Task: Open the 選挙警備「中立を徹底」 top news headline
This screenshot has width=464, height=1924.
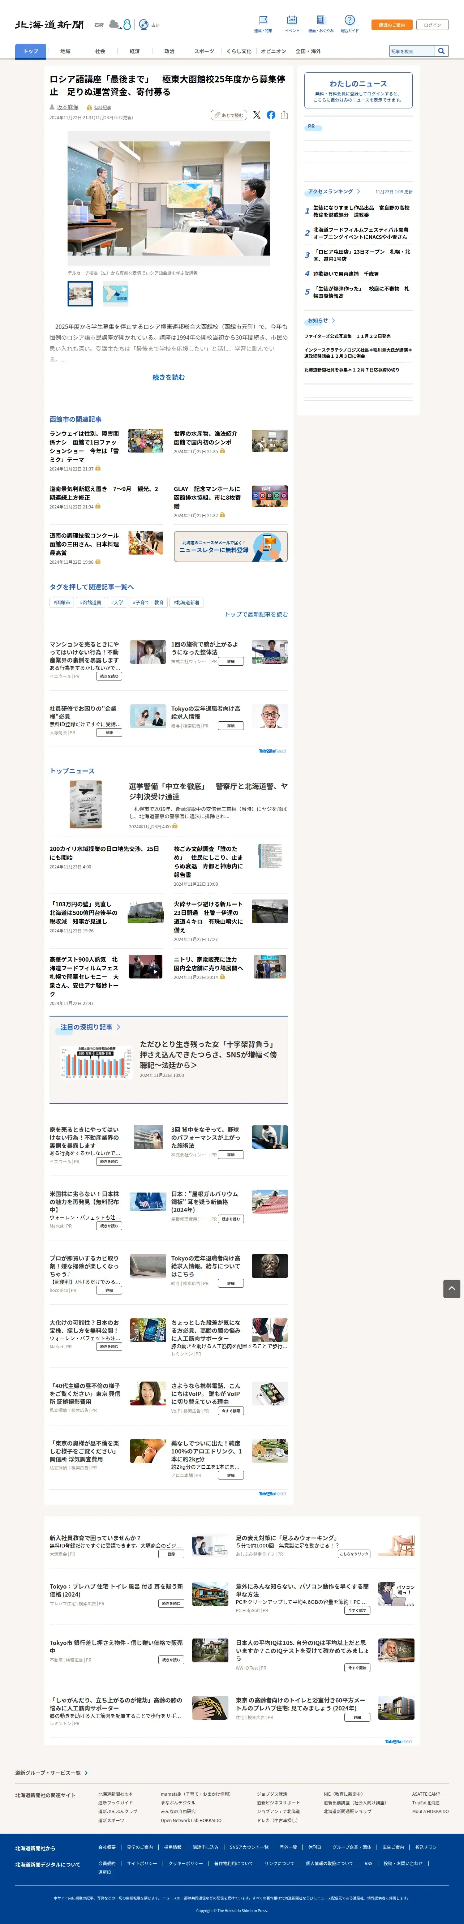Action: tap(209, 791)
